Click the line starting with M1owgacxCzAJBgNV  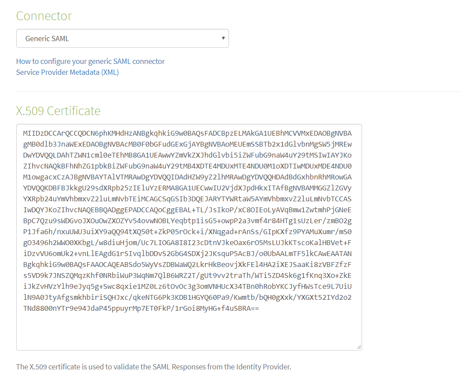tap(187, 177)
